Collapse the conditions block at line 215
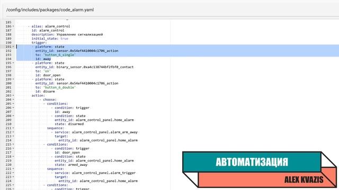Viewport: 339px width, 190px height. pyautogui.click(x=13, y=144)
